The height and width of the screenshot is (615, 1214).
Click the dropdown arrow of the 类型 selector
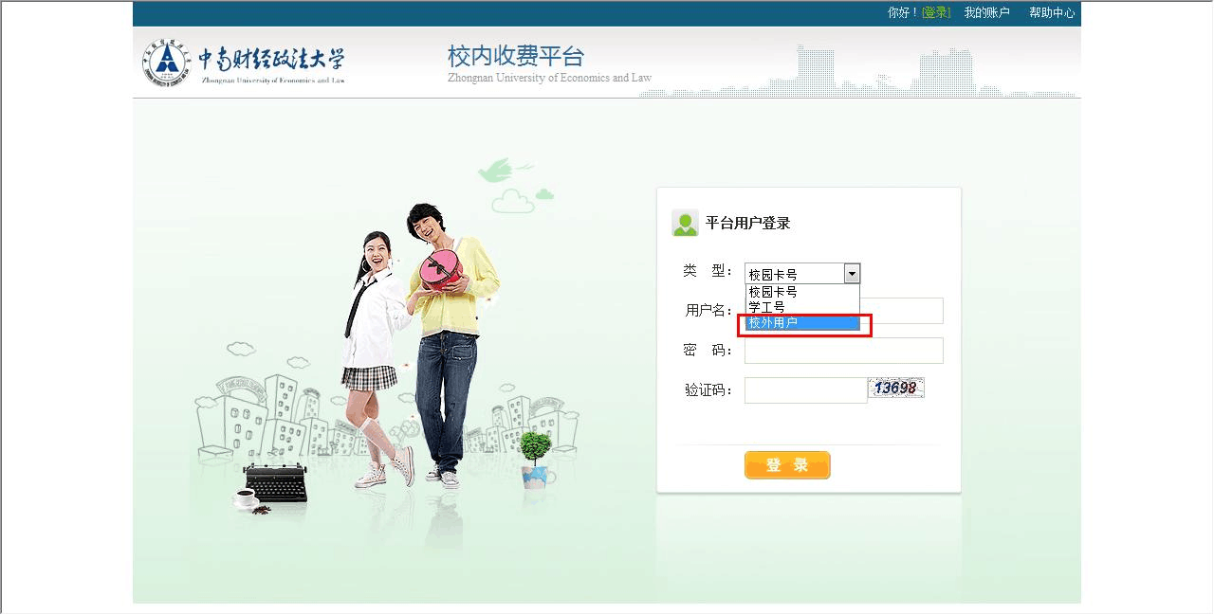tap(852, 274)
